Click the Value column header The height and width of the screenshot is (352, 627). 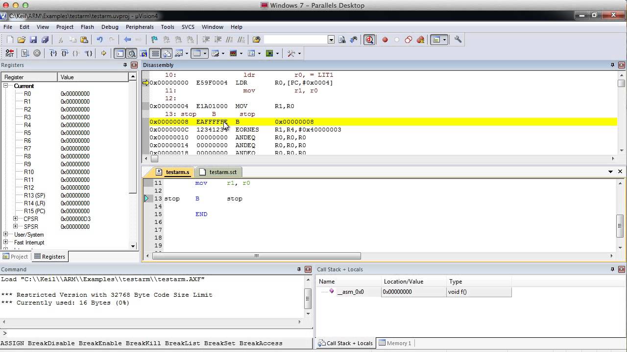93,77
